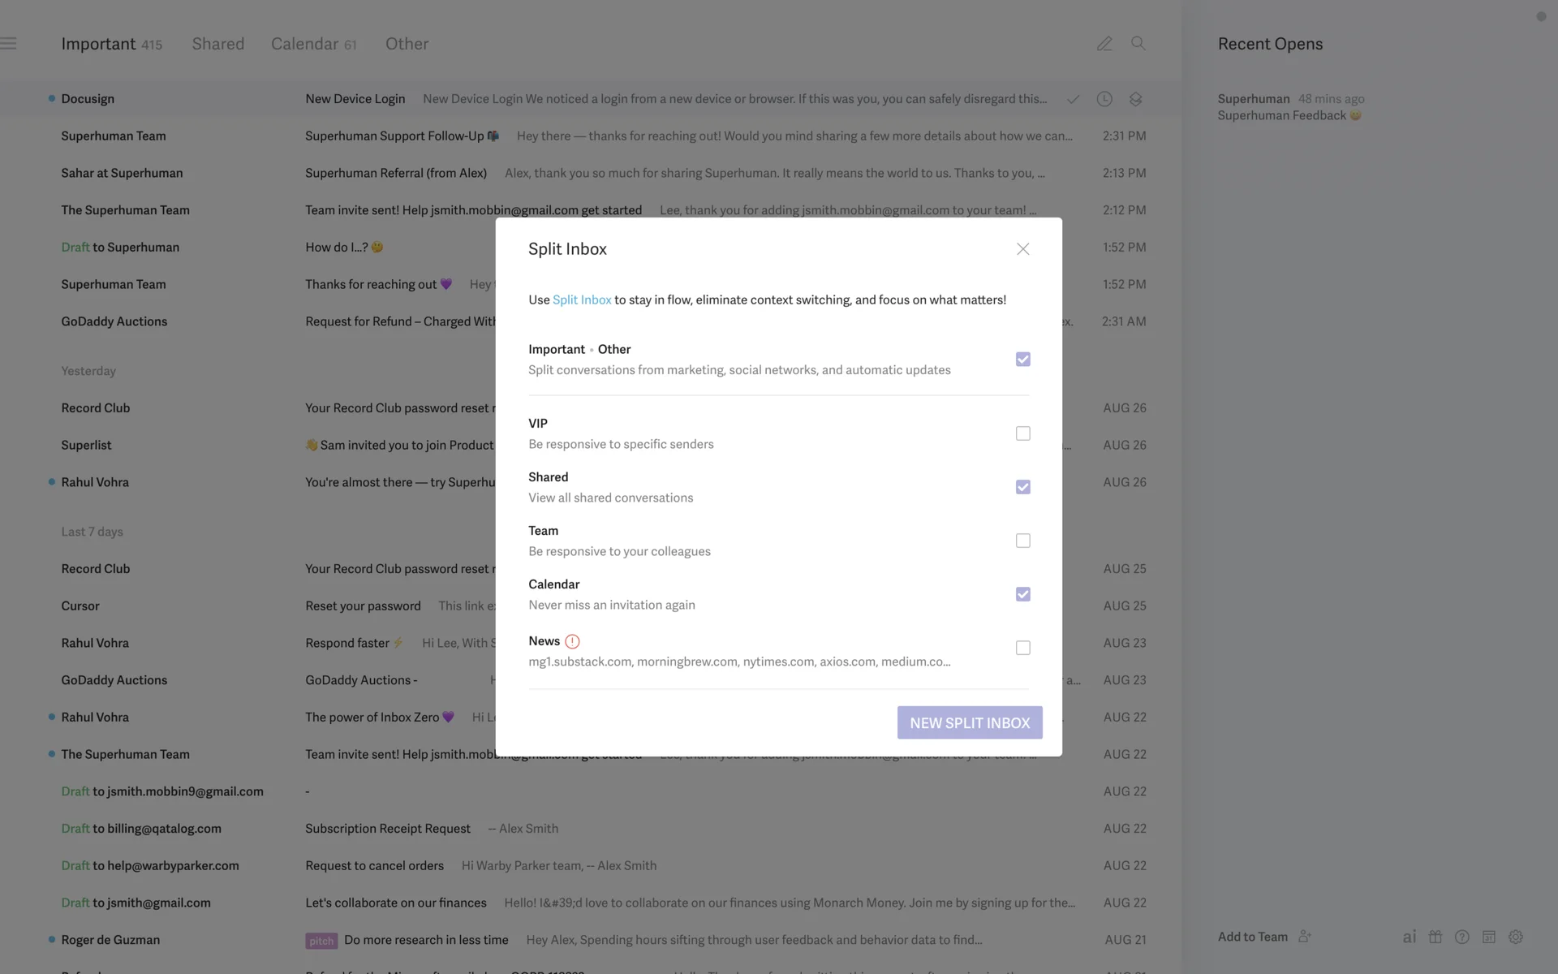Open the ai assistant icon

coord(1410,937)
